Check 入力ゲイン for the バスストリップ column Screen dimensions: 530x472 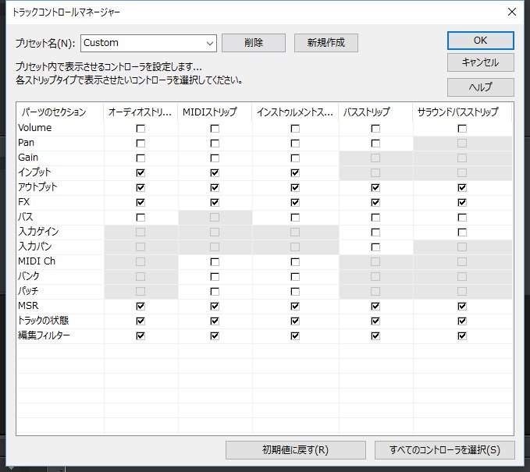coord(375,232)
